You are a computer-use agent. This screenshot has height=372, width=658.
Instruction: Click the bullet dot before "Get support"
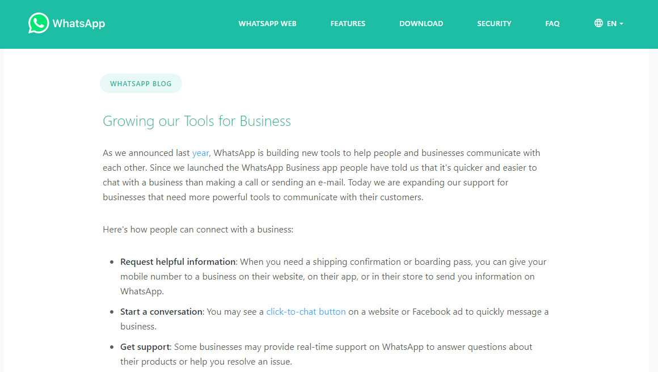coord(111,347)
